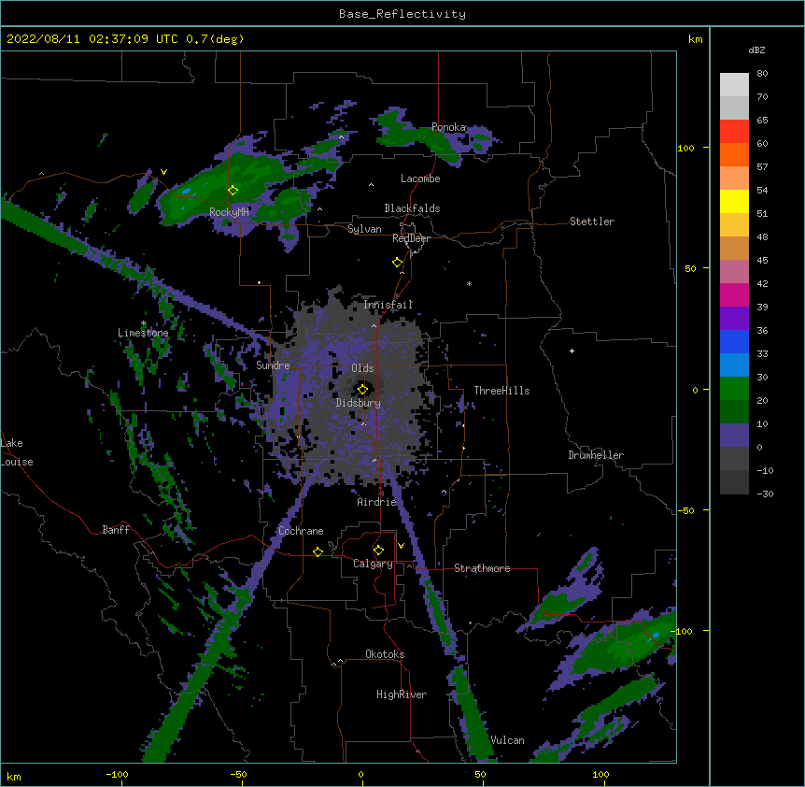Screen dimensions: 805x787
Task: Click the Sundre city label
Action: pyautogui.click(x=273, y=365)
